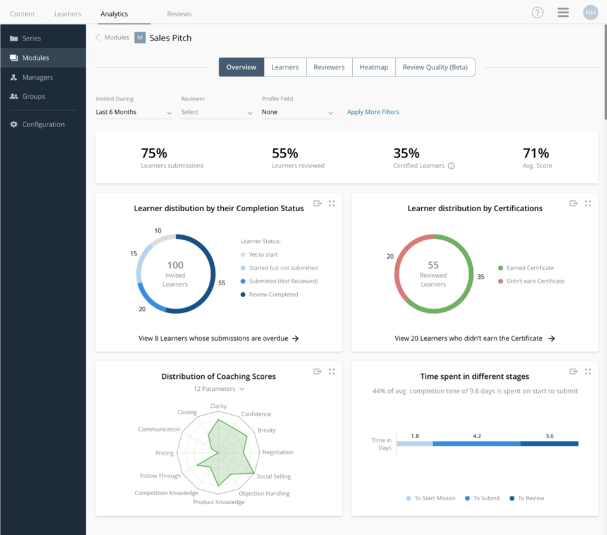
Task: Open the Help icon in the top bar
Action: coord(537,12)
